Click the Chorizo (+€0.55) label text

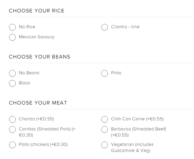pyautogui.click(x=37, y=119)
